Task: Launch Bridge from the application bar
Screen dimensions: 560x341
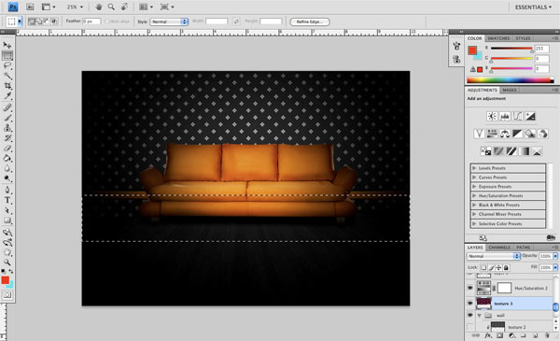Action: click(x=30, y=7)
